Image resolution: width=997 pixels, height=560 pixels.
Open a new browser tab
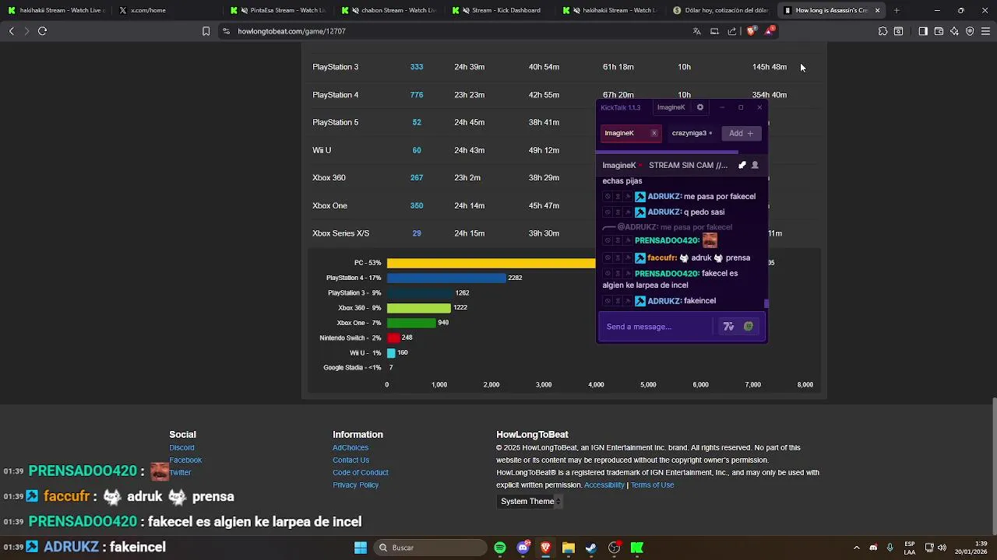point(897,10)
